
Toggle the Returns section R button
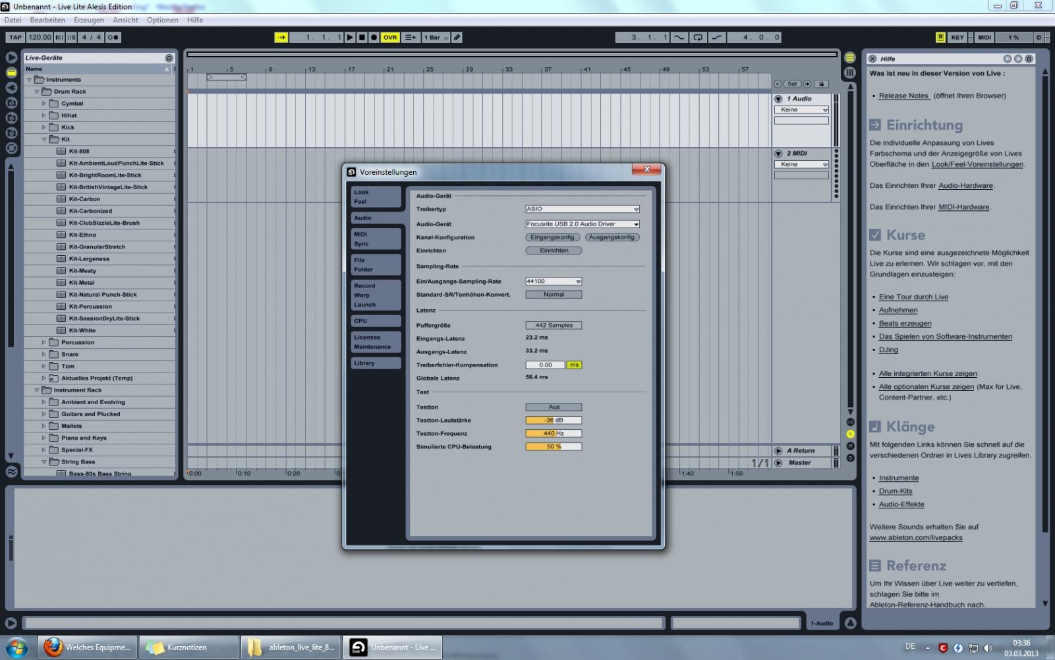[850, 434]
